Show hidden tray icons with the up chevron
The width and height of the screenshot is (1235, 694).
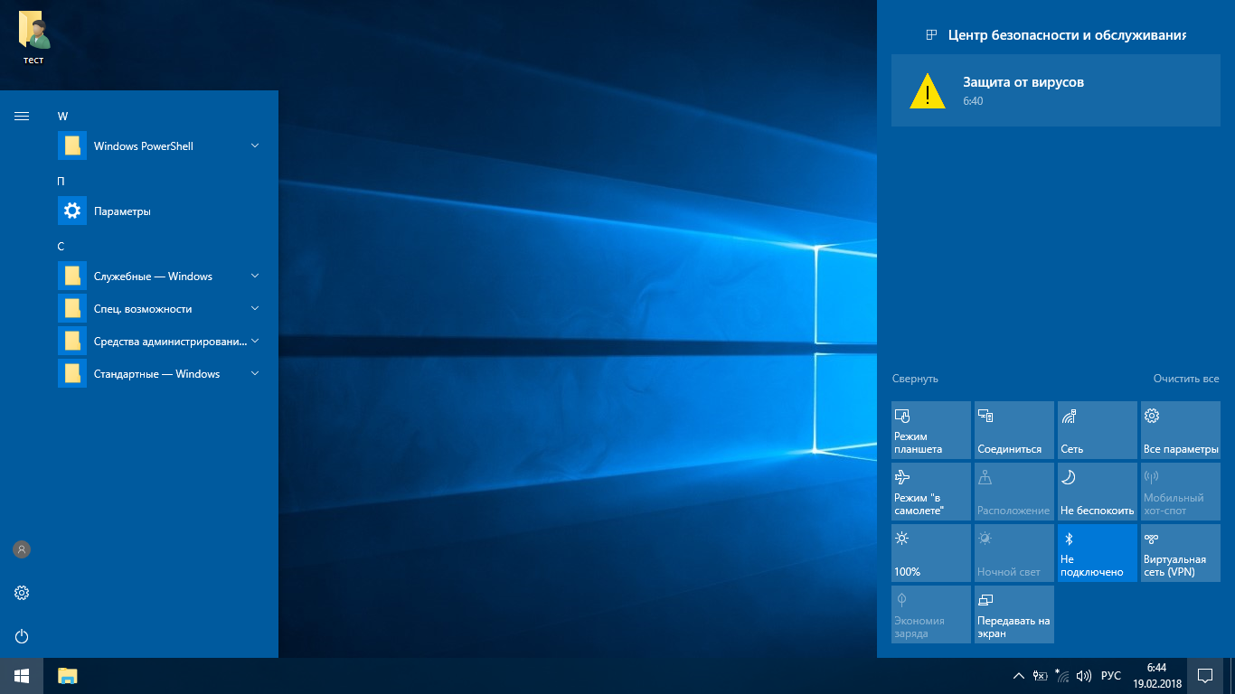click(1019, 676)
